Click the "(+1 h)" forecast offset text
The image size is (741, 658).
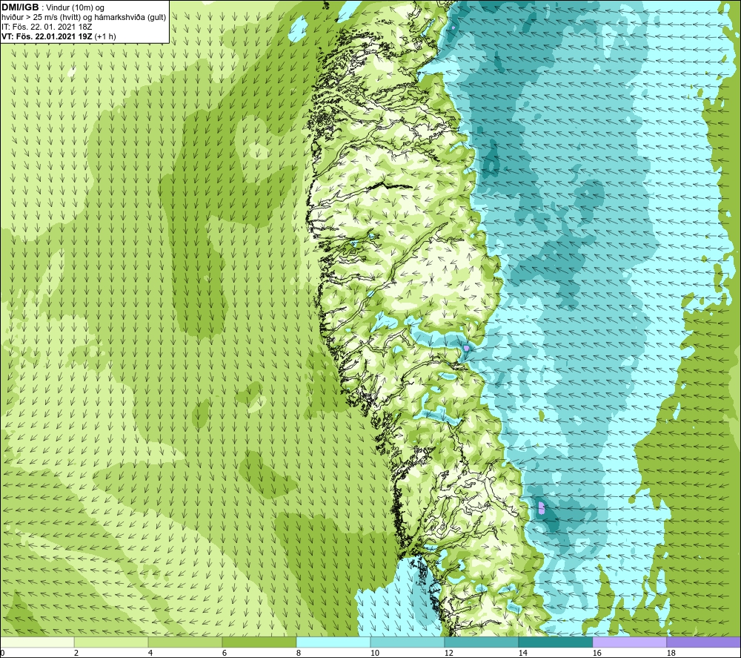tap(105, 36)
